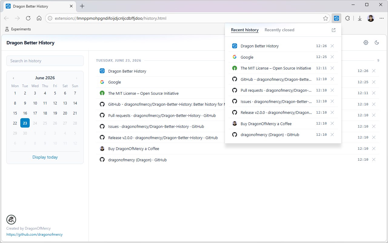Open the browser menu with three dots
Image resolution: width=388 pixels, height=243 pixels.
coord(382,18)
